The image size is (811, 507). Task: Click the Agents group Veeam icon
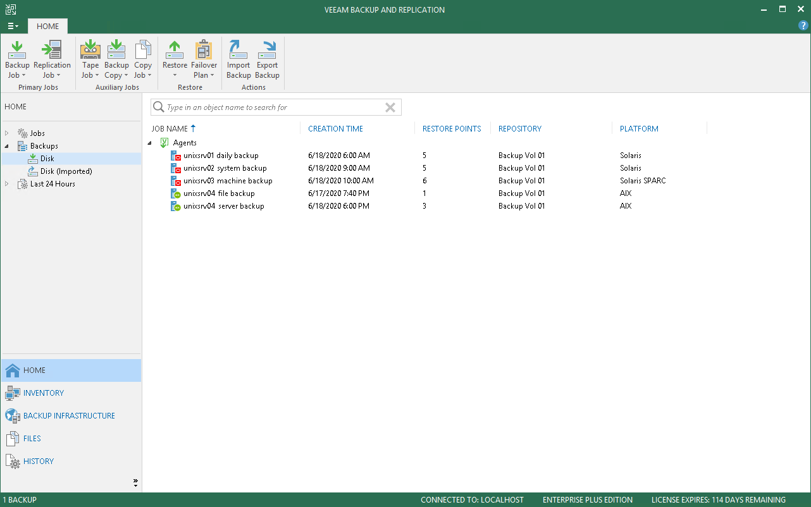(164, 143)
